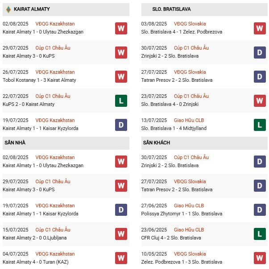This screenshot has height=269, width=269.
Task: Click W badge for Kairat vs O.Ljubljana
Action: (x=121, y=234)
